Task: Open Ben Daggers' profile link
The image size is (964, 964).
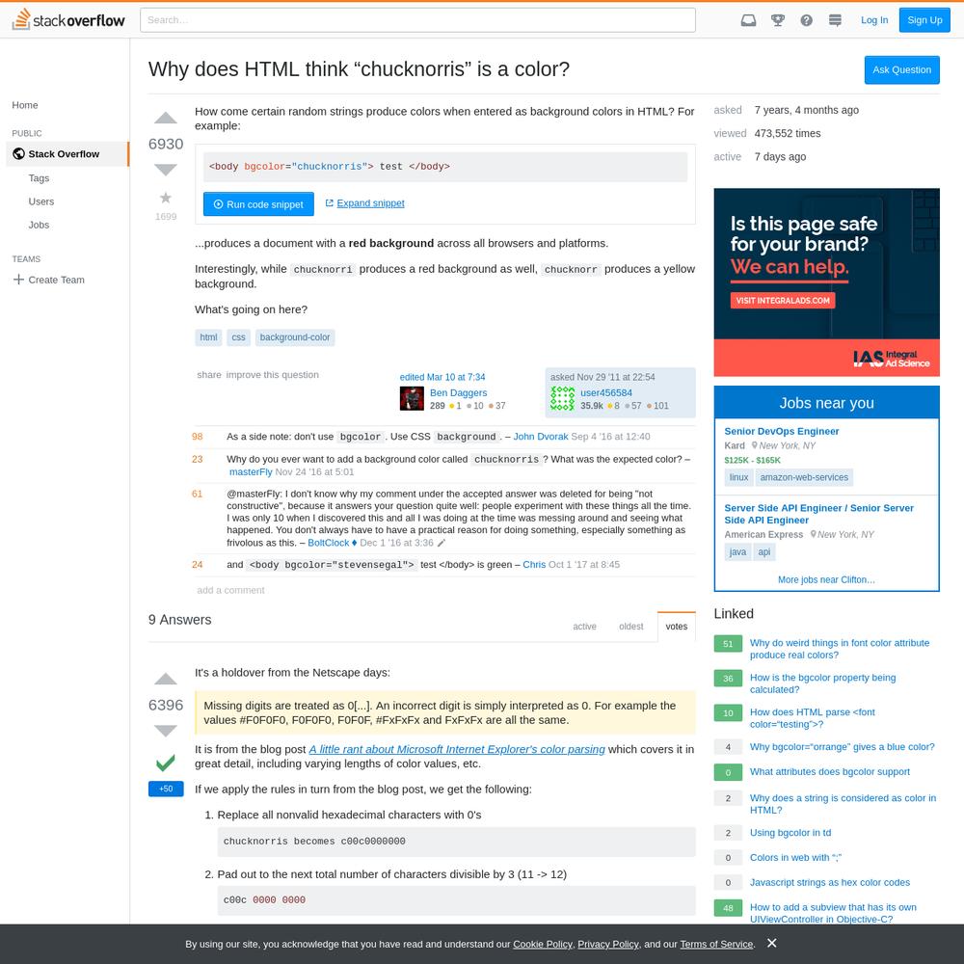Action: (x=459, y=393)
